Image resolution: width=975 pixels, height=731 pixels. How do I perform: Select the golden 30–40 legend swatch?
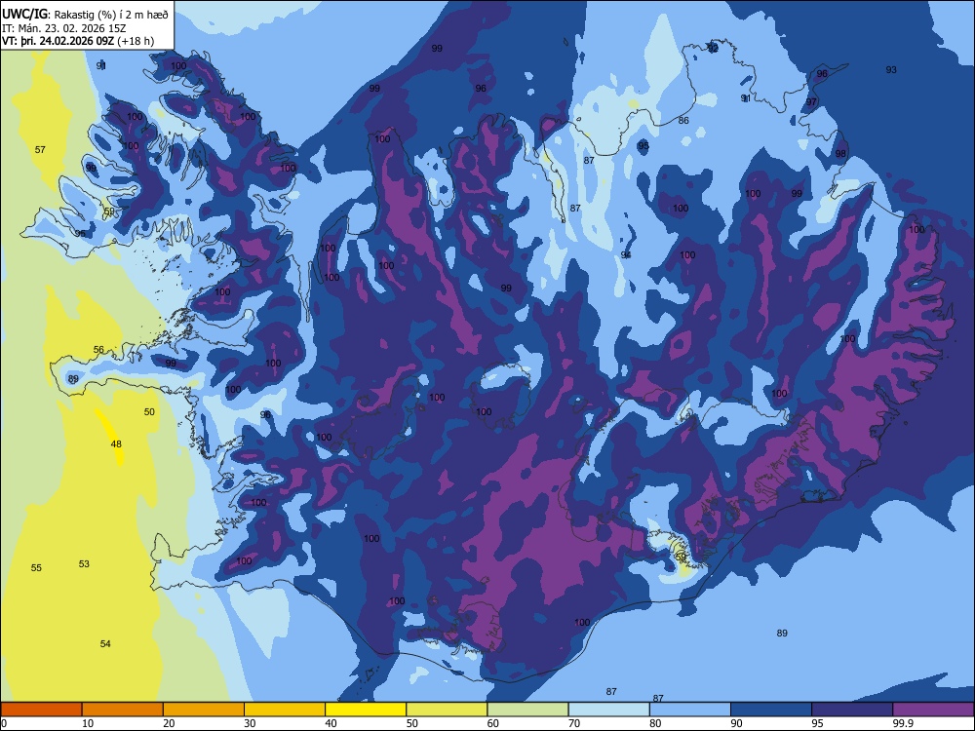(285, 710)
